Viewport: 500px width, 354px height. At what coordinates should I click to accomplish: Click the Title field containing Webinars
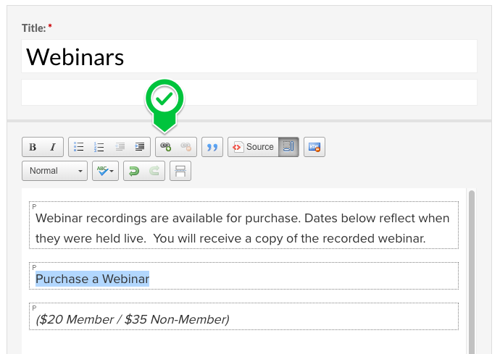(249, 56)
